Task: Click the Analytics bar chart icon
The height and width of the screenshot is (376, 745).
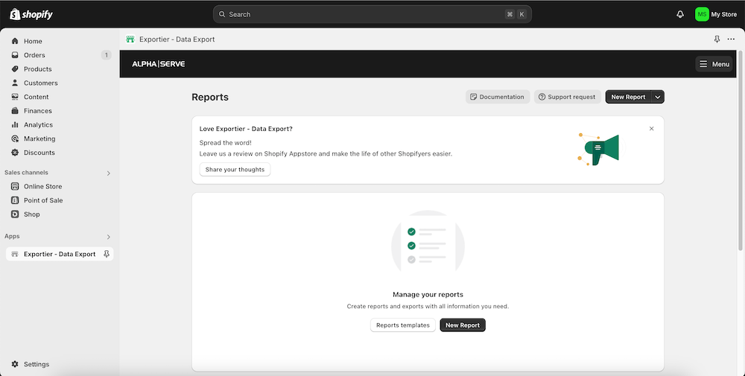Action: pyautogui.click(x=15, y=124)
